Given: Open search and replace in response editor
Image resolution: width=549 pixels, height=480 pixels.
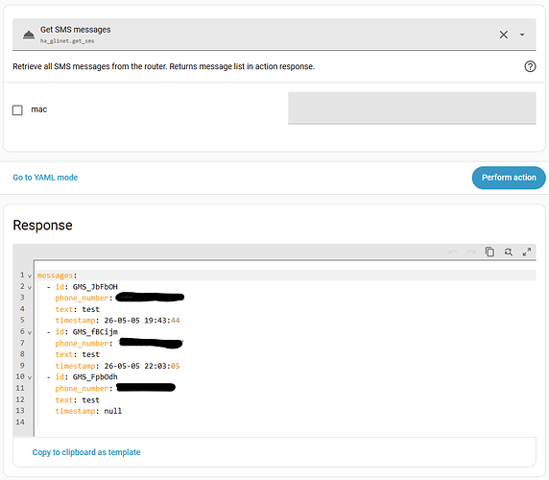Looking at the screenshot, I should click(508, 252).
